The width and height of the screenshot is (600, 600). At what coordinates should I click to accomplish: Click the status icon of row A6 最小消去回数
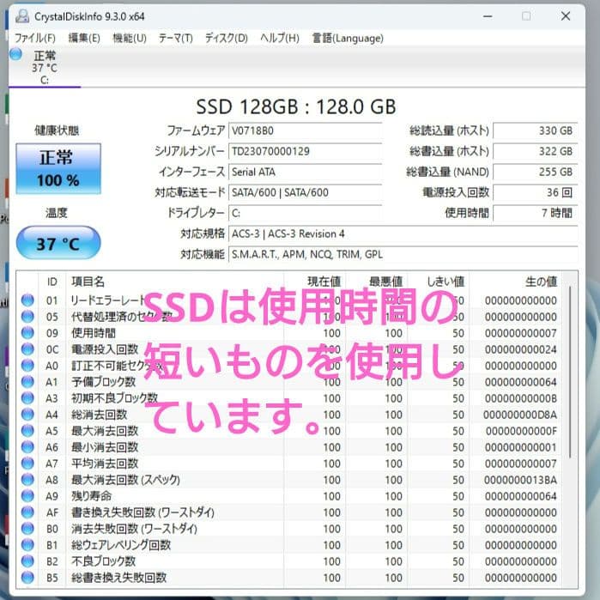click(x=27, y=447)
